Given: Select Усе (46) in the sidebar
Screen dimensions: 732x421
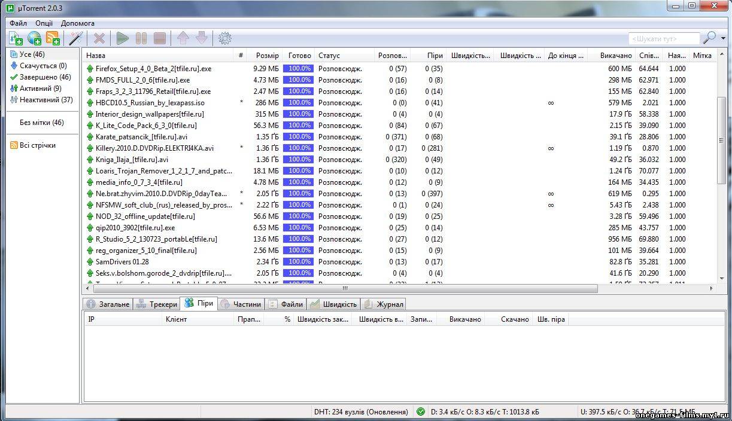Looking at the screenshot, I should [32, 54].
